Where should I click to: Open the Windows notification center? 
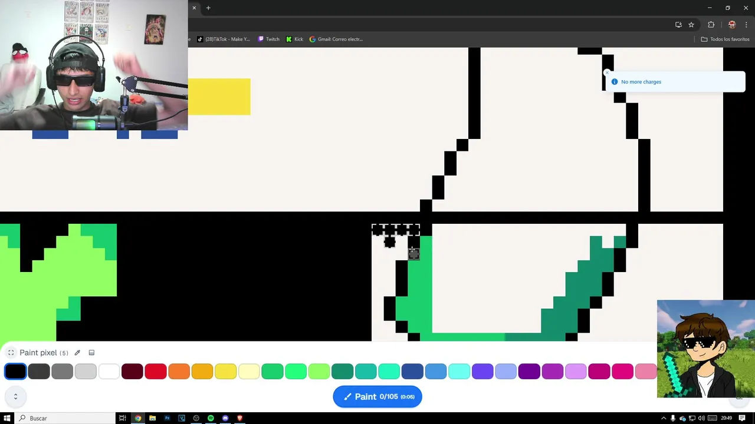pos(742,418)
